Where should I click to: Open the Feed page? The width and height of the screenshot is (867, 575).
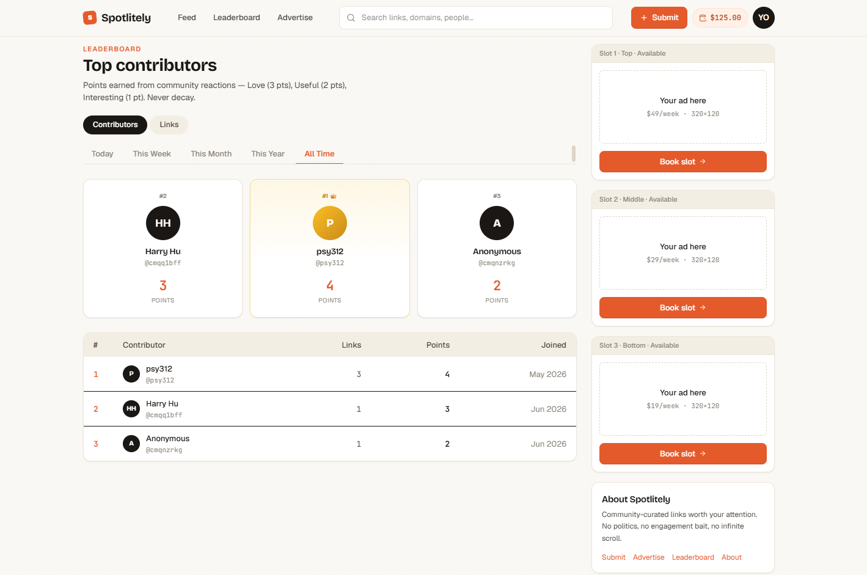[187, 18]
